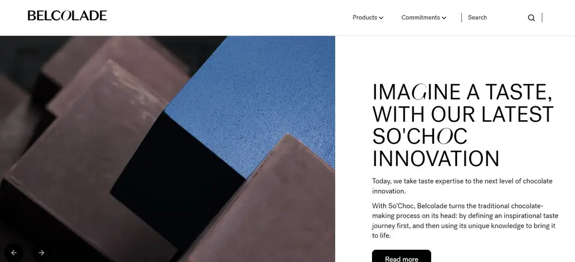Focus the Search text field

point(495,18)
